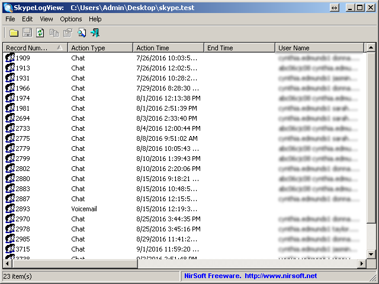Open logs folder toolbar icon
The height and width of the screenshot is (284, 379).
14,33
